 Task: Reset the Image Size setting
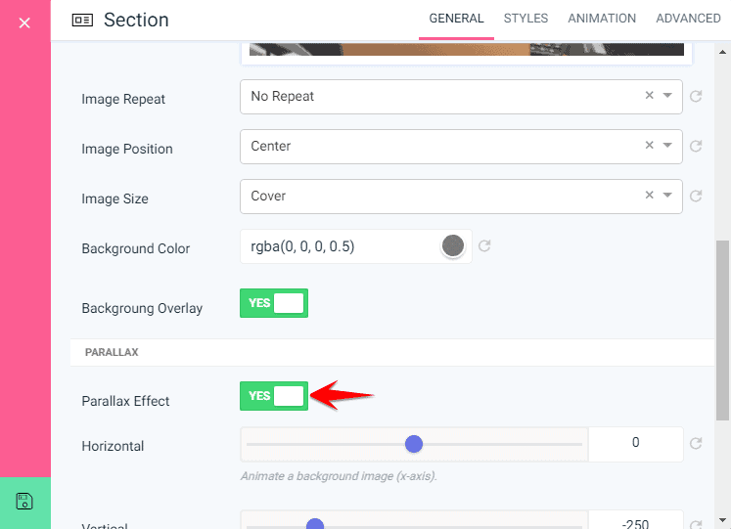tap(696, 197)
